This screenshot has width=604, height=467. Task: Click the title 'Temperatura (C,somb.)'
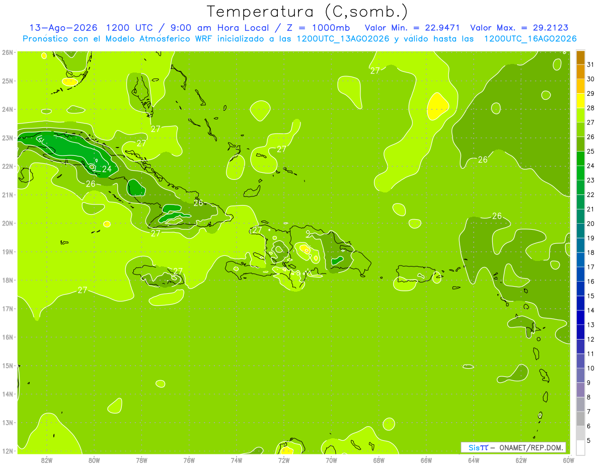click(x=308, y=12)
